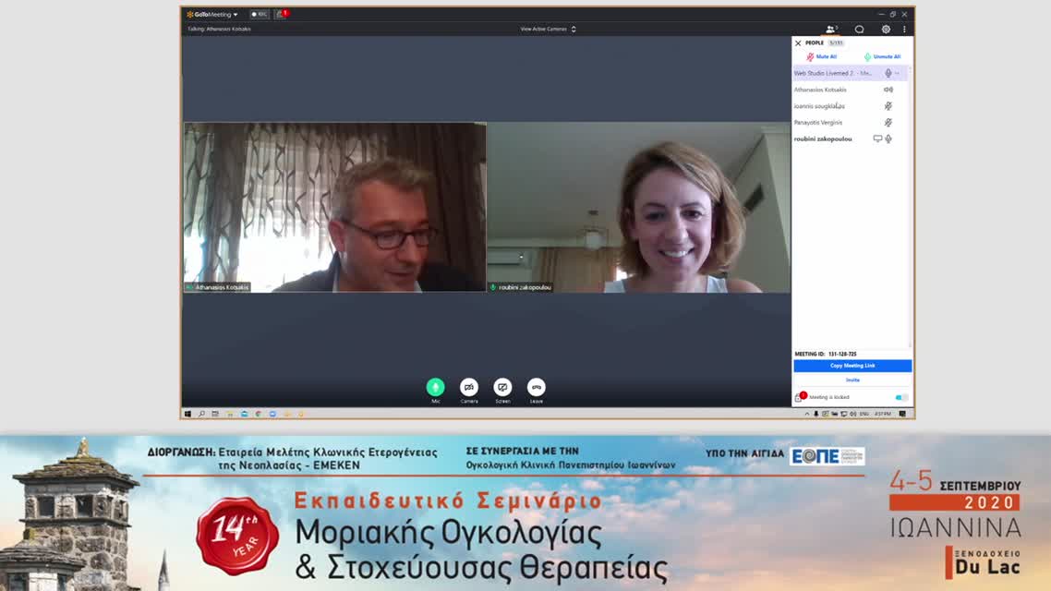Click the REC recording button
This screenshot has width=1051, height=591.
pos(260,14)
